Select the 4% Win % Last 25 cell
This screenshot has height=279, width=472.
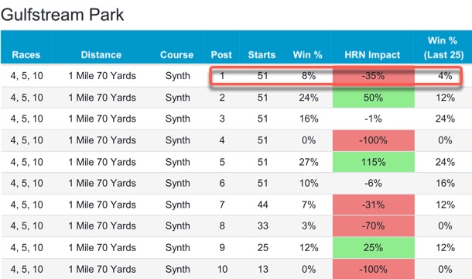pyautogui.click(x=445, y=76)
